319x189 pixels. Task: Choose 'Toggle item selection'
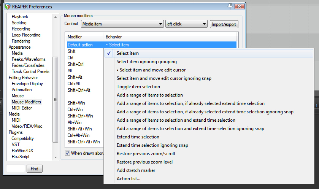point(209,86)
